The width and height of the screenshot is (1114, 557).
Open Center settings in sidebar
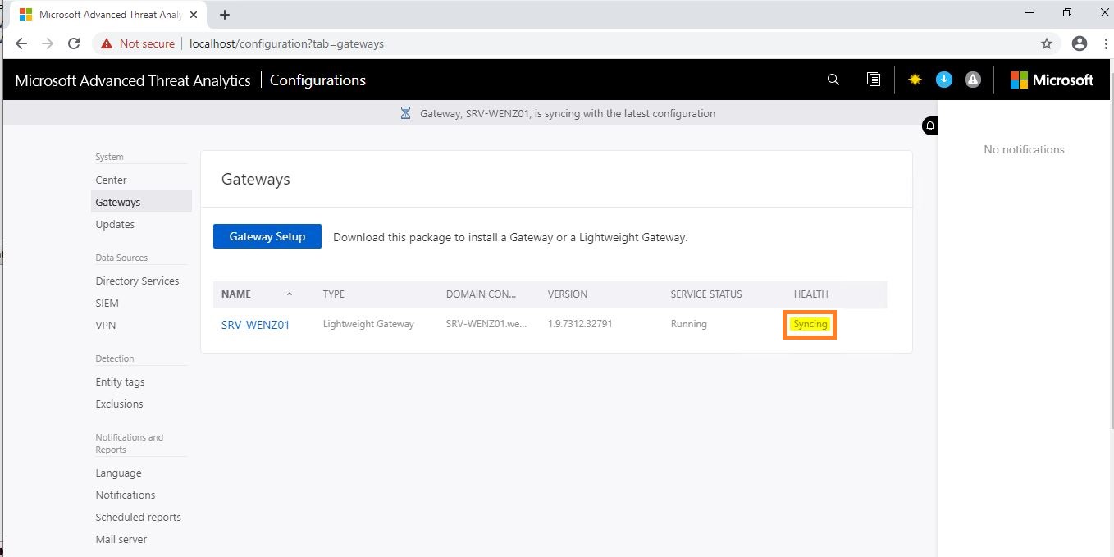point(111,180)
